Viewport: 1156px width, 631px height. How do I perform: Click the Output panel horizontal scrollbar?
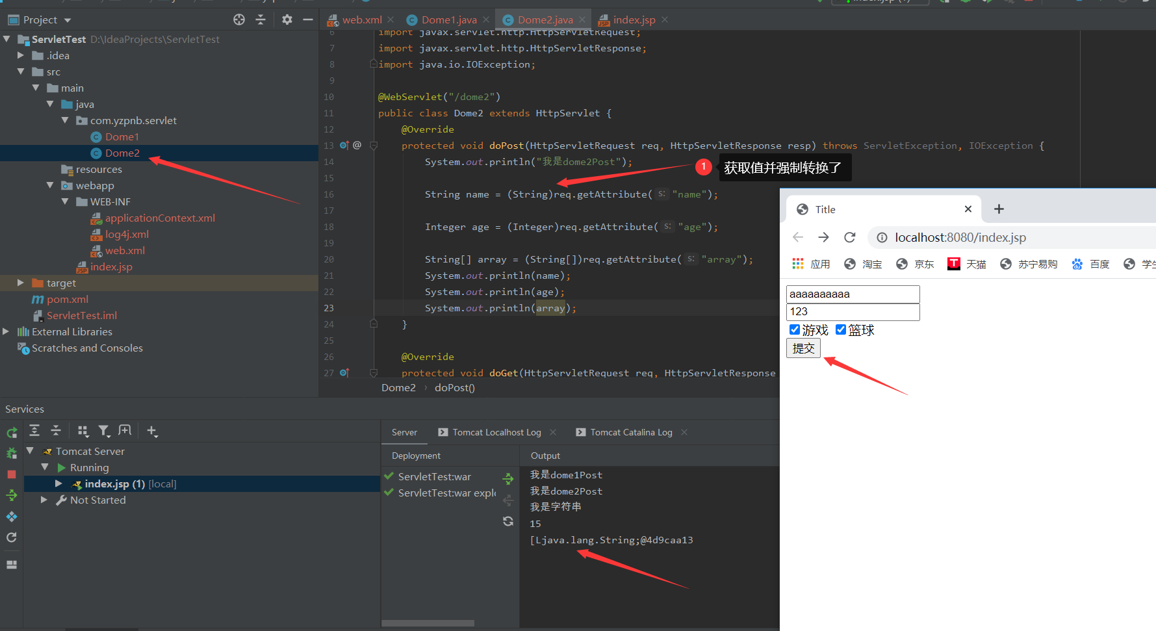(428, 623)
